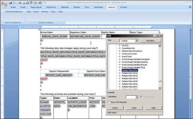Open the Office button menu
Screen dimensions: 193x119
click(x=4, y=4)
